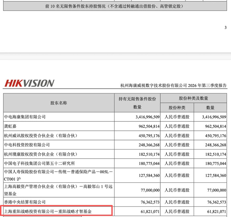
Task: Select 中国电子科技集团公司第五十二研究所 cell
Action: 59,163
